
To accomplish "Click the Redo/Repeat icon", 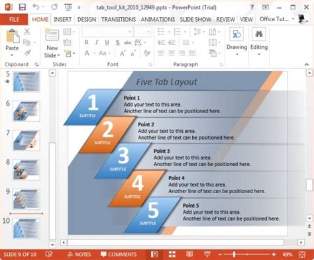I will coord(54,7).
